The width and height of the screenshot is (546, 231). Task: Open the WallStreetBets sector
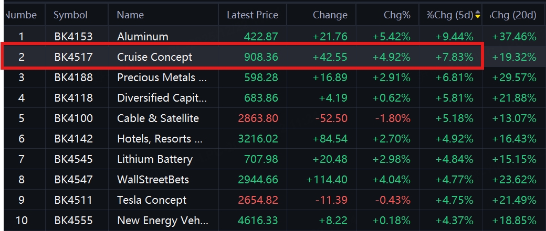click(153, 180)
